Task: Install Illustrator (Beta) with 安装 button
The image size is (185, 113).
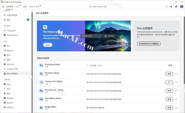Action: (169, 74)
